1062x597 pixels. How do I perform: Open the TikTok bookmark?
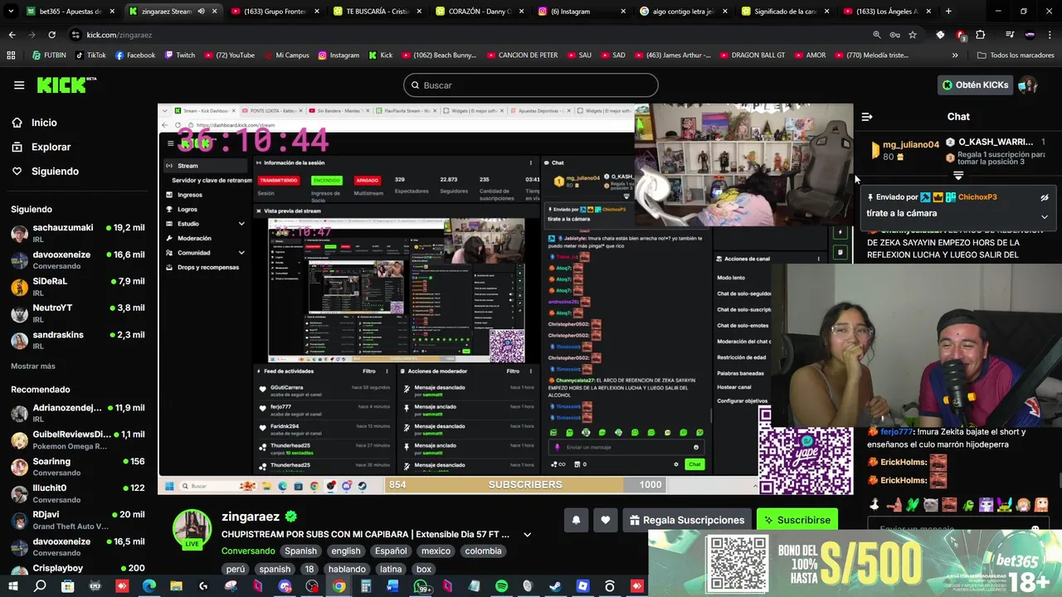pyautogui.click(x=90, y=55)
